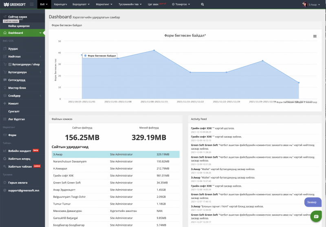Click the Мастер блок lightbulb icon

5,88
